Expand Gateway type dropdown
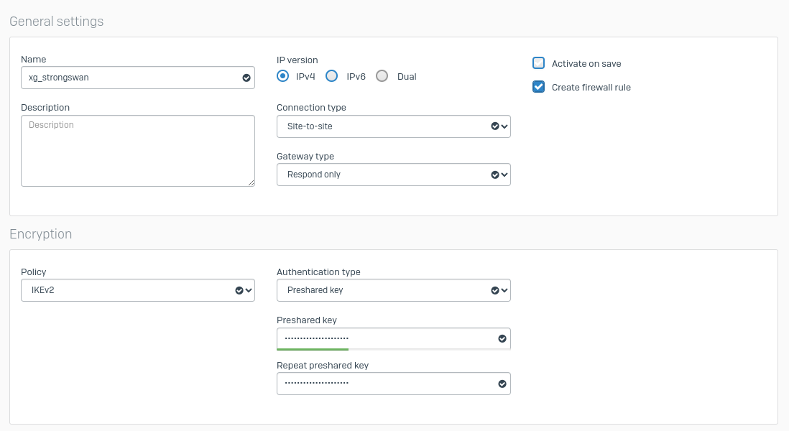This screenshot has height=431, width=789. (x=393, y=175)
